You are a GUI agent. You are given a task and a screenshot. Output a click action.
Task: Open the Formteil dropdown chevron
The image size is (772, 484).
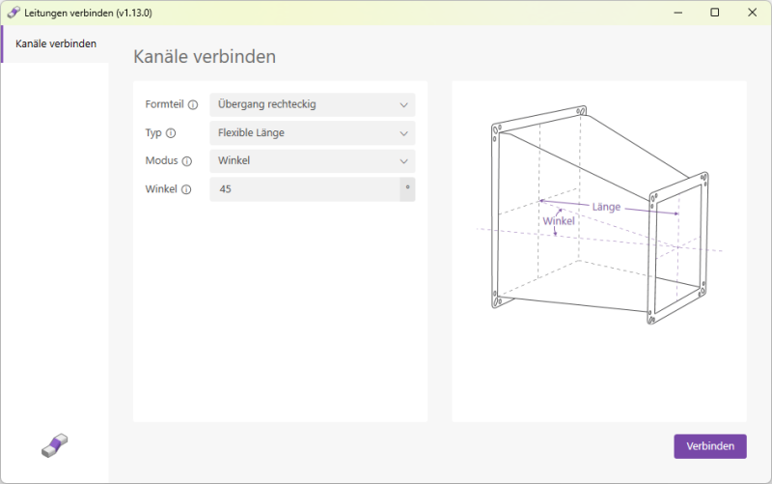[x=403, y=105]
